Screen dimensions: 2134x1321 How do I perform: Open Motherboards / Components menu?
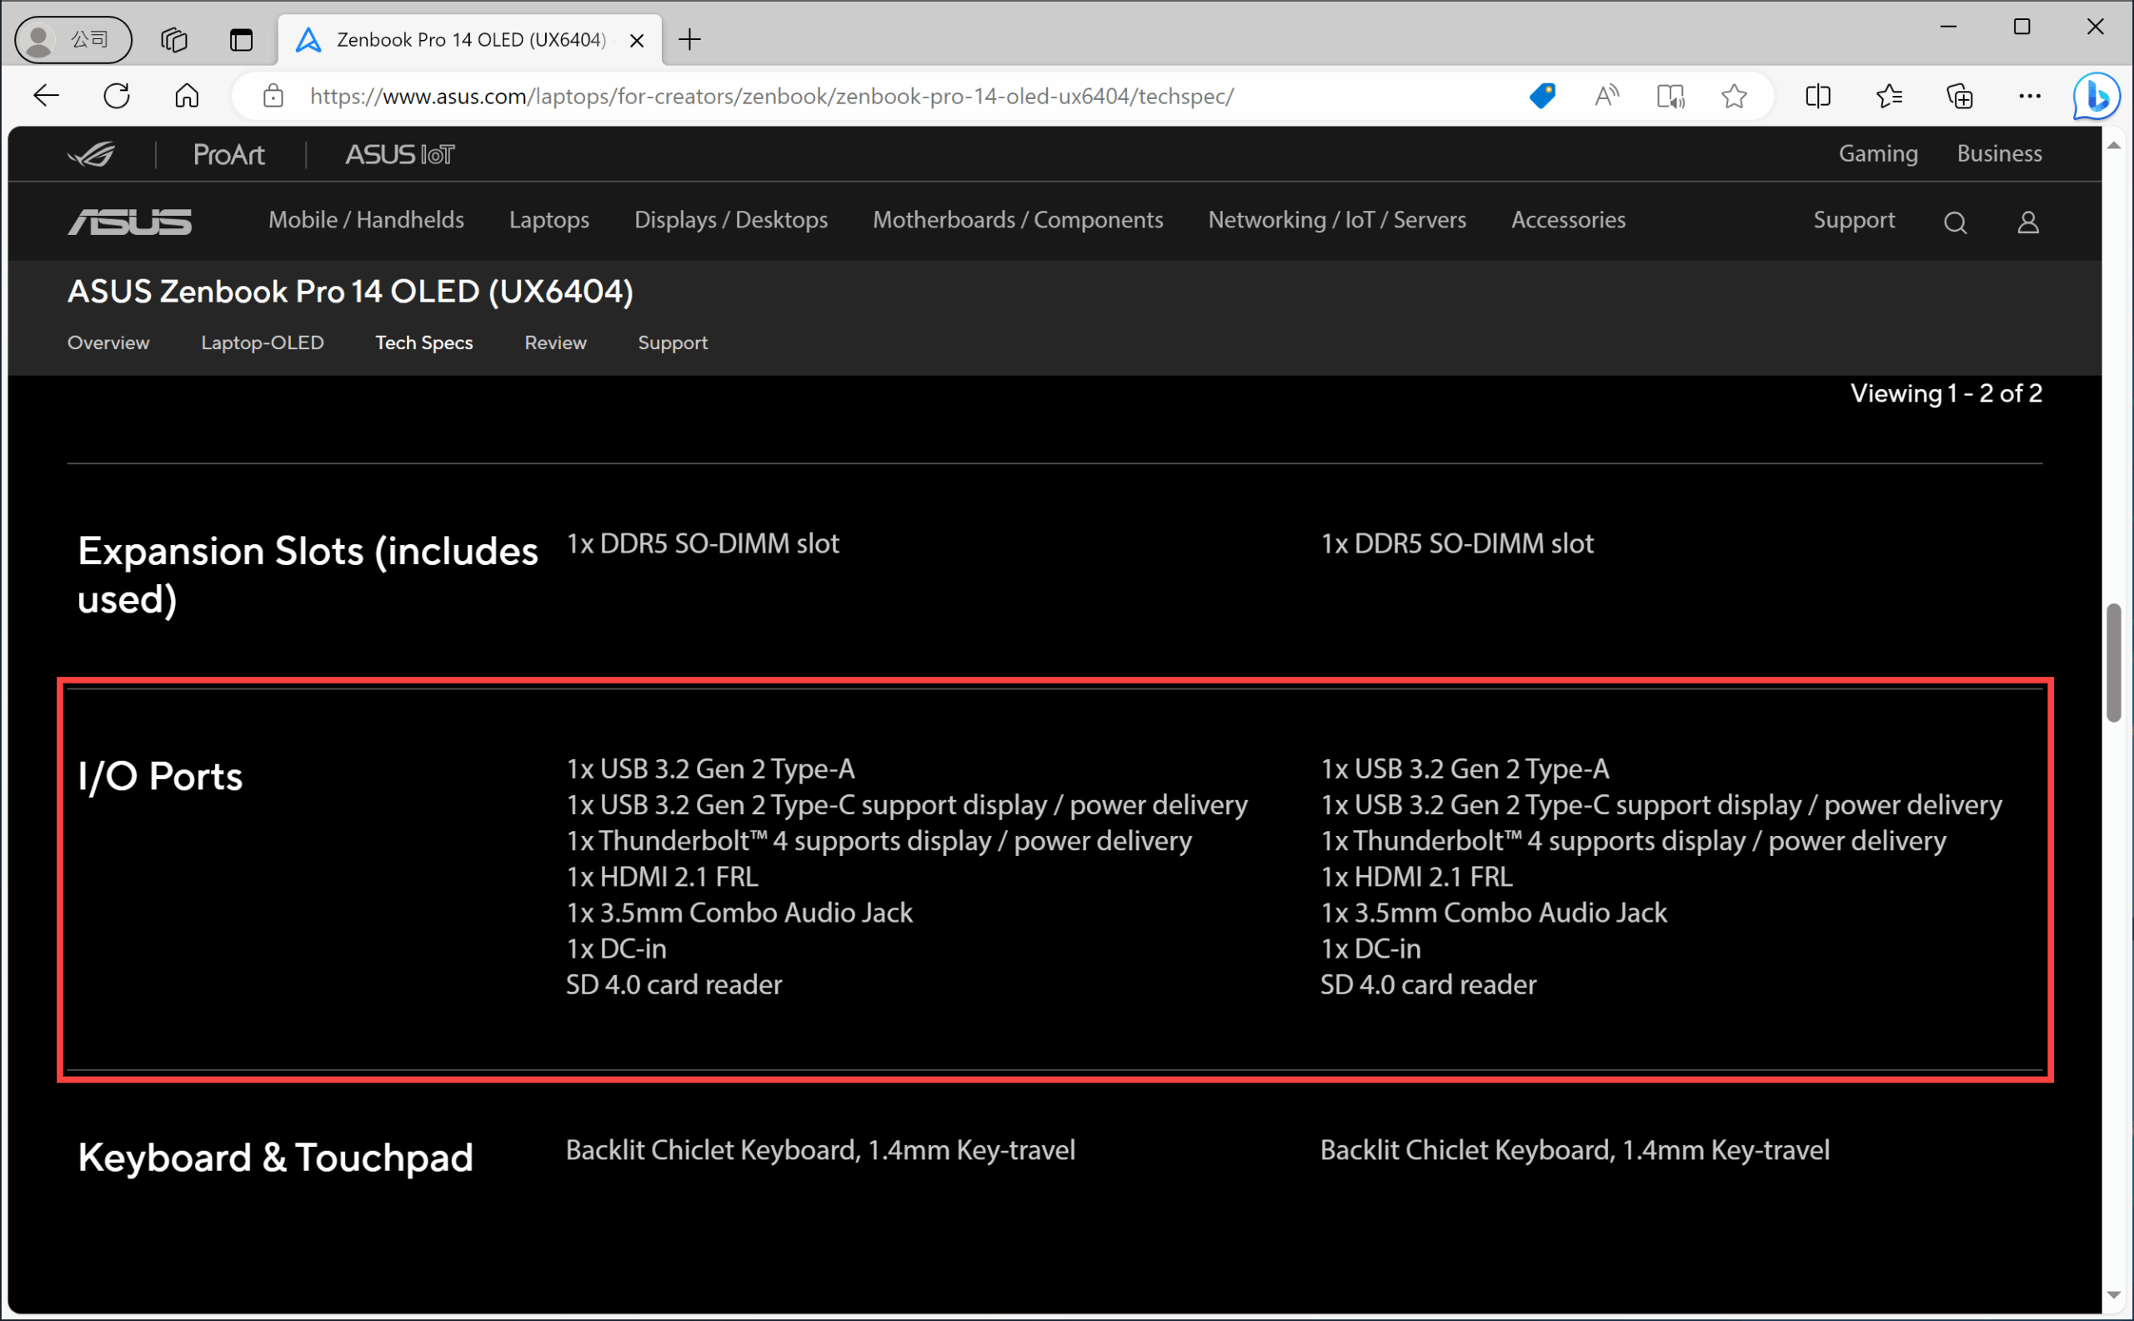[x=1018, y=220]
